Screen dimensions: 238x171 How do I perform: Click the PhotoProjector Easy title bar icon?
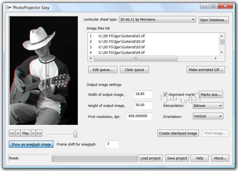(x=8, y=7)
